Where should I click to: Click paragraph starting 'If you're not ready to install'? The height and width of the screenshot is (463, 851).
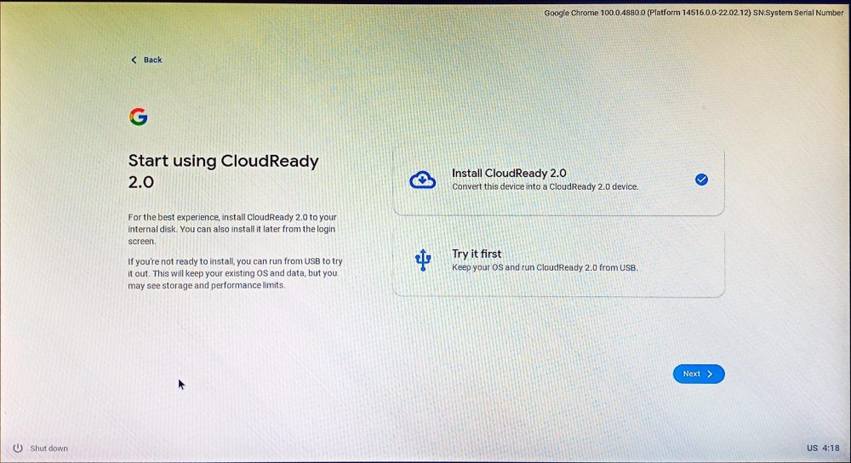point(236,273)
